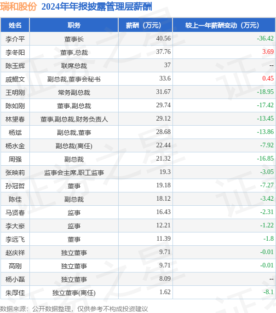Click the change value -16.85
Screen dimensions: 276x313
[265, 158]
